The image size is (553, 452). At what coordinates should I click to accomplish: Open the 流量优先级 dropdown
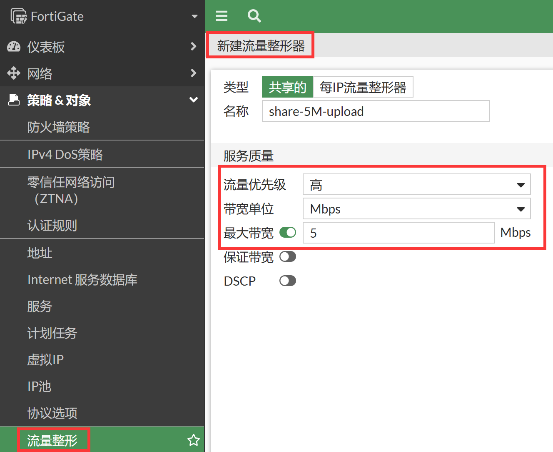click(416, 185)
